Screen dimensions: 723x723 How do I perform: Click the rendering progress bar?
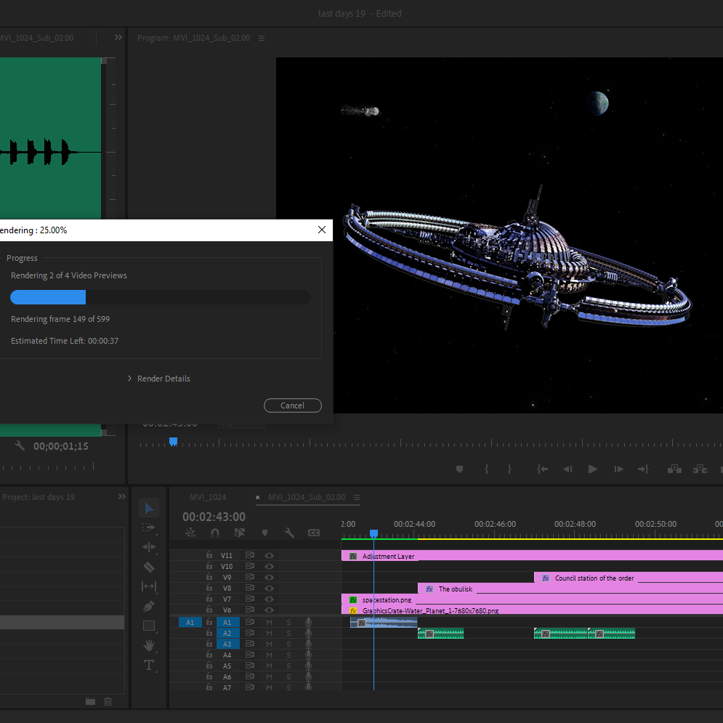161,297
